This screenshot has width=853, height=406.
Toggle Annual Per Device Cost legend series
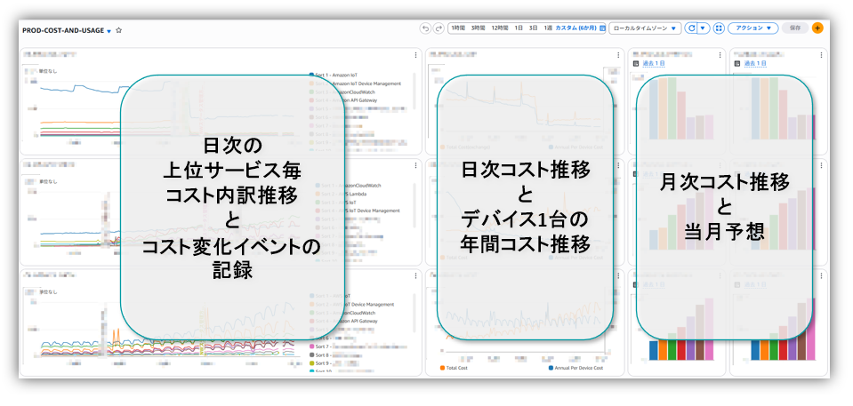coord(578,367)
